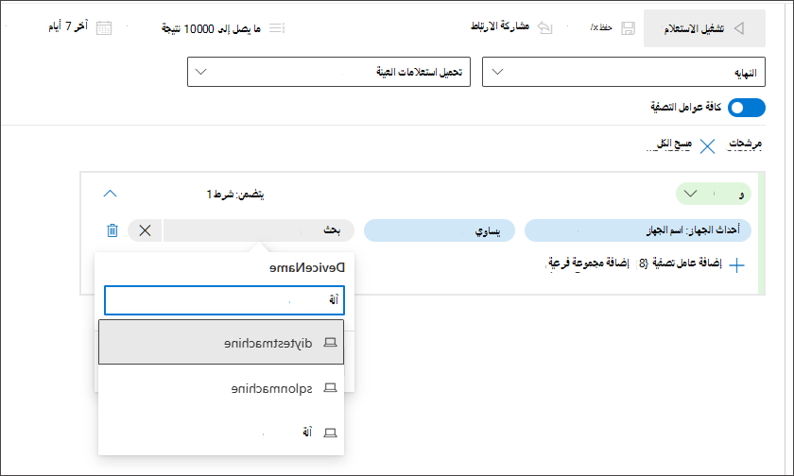Click the DeviceName popup heading

(307, 267)
